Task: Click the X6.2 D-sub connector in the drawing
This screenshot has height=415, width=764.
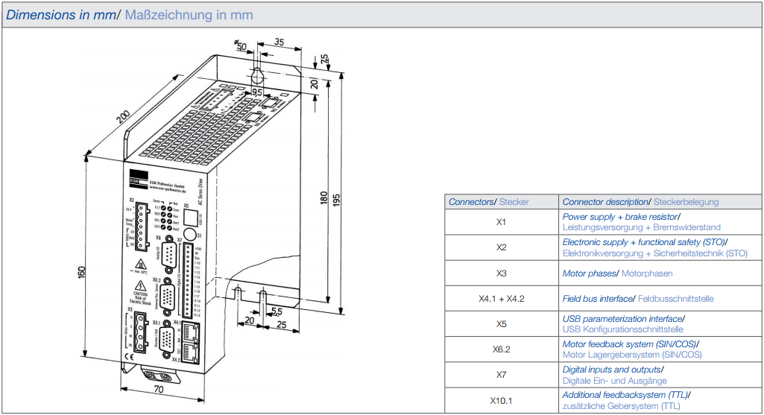Action: tap(168, 297)
